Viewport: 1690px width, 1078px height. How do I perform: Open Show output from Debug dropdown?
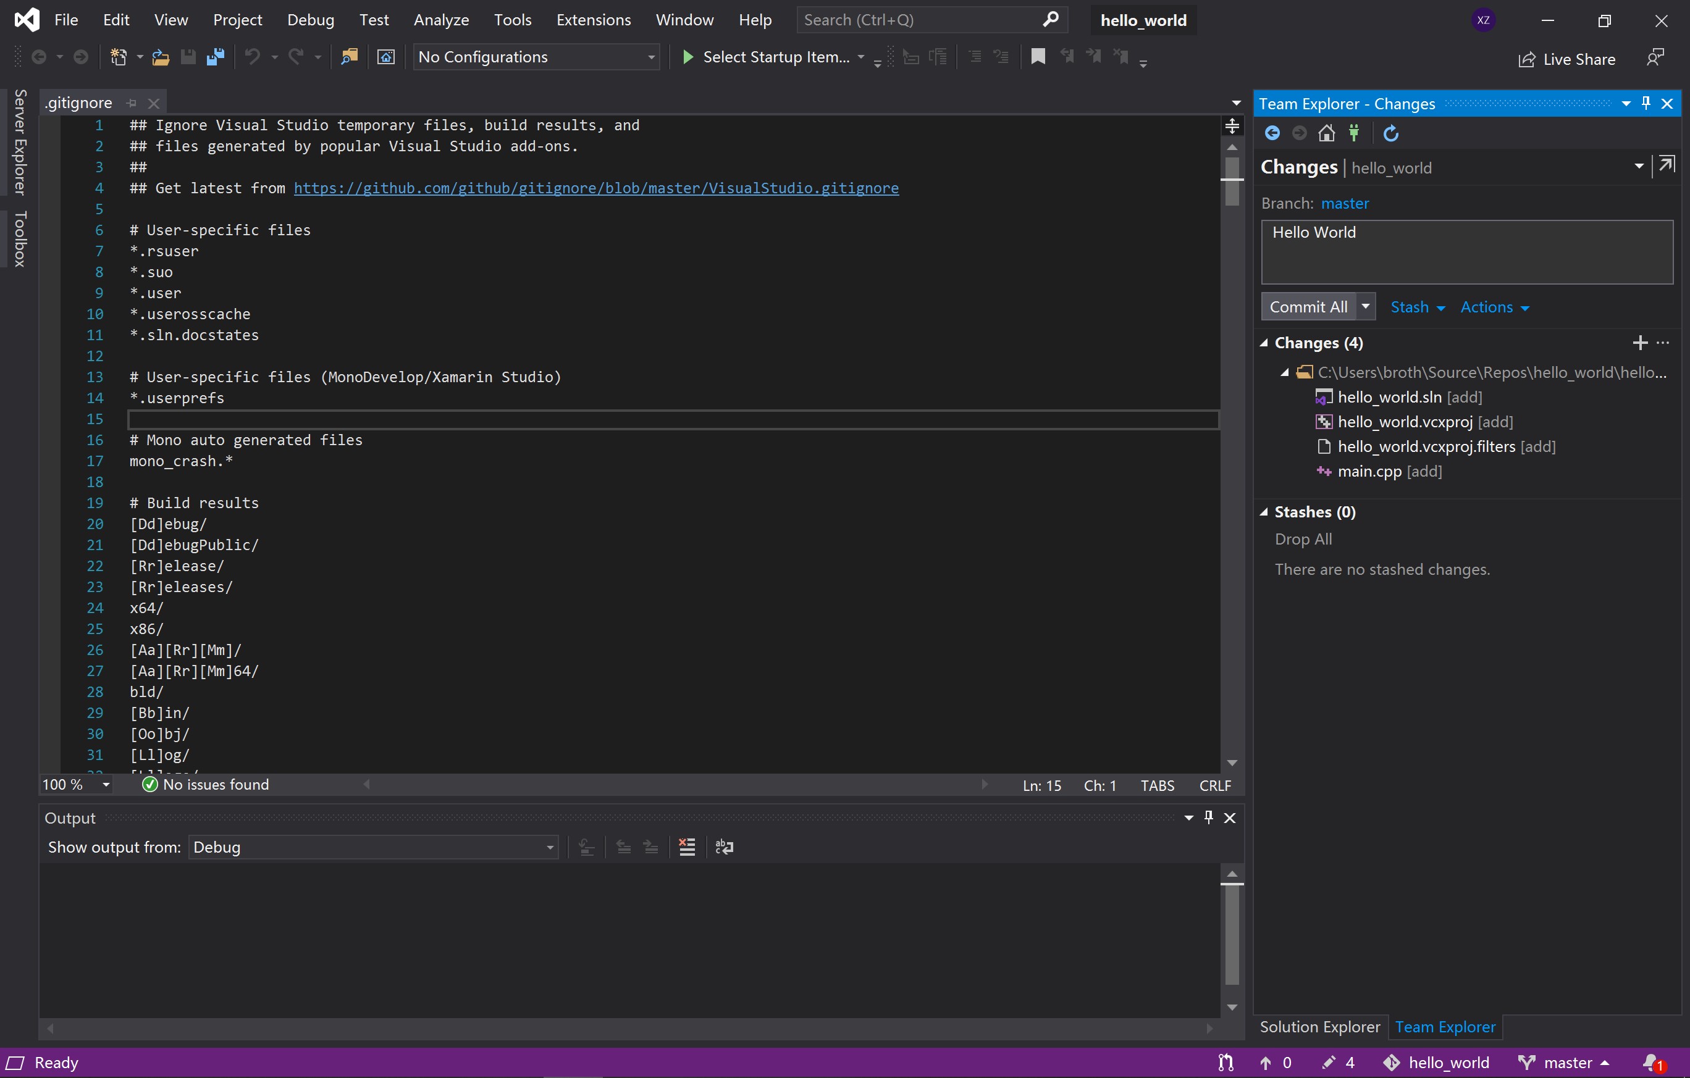[x=372, y=847]
